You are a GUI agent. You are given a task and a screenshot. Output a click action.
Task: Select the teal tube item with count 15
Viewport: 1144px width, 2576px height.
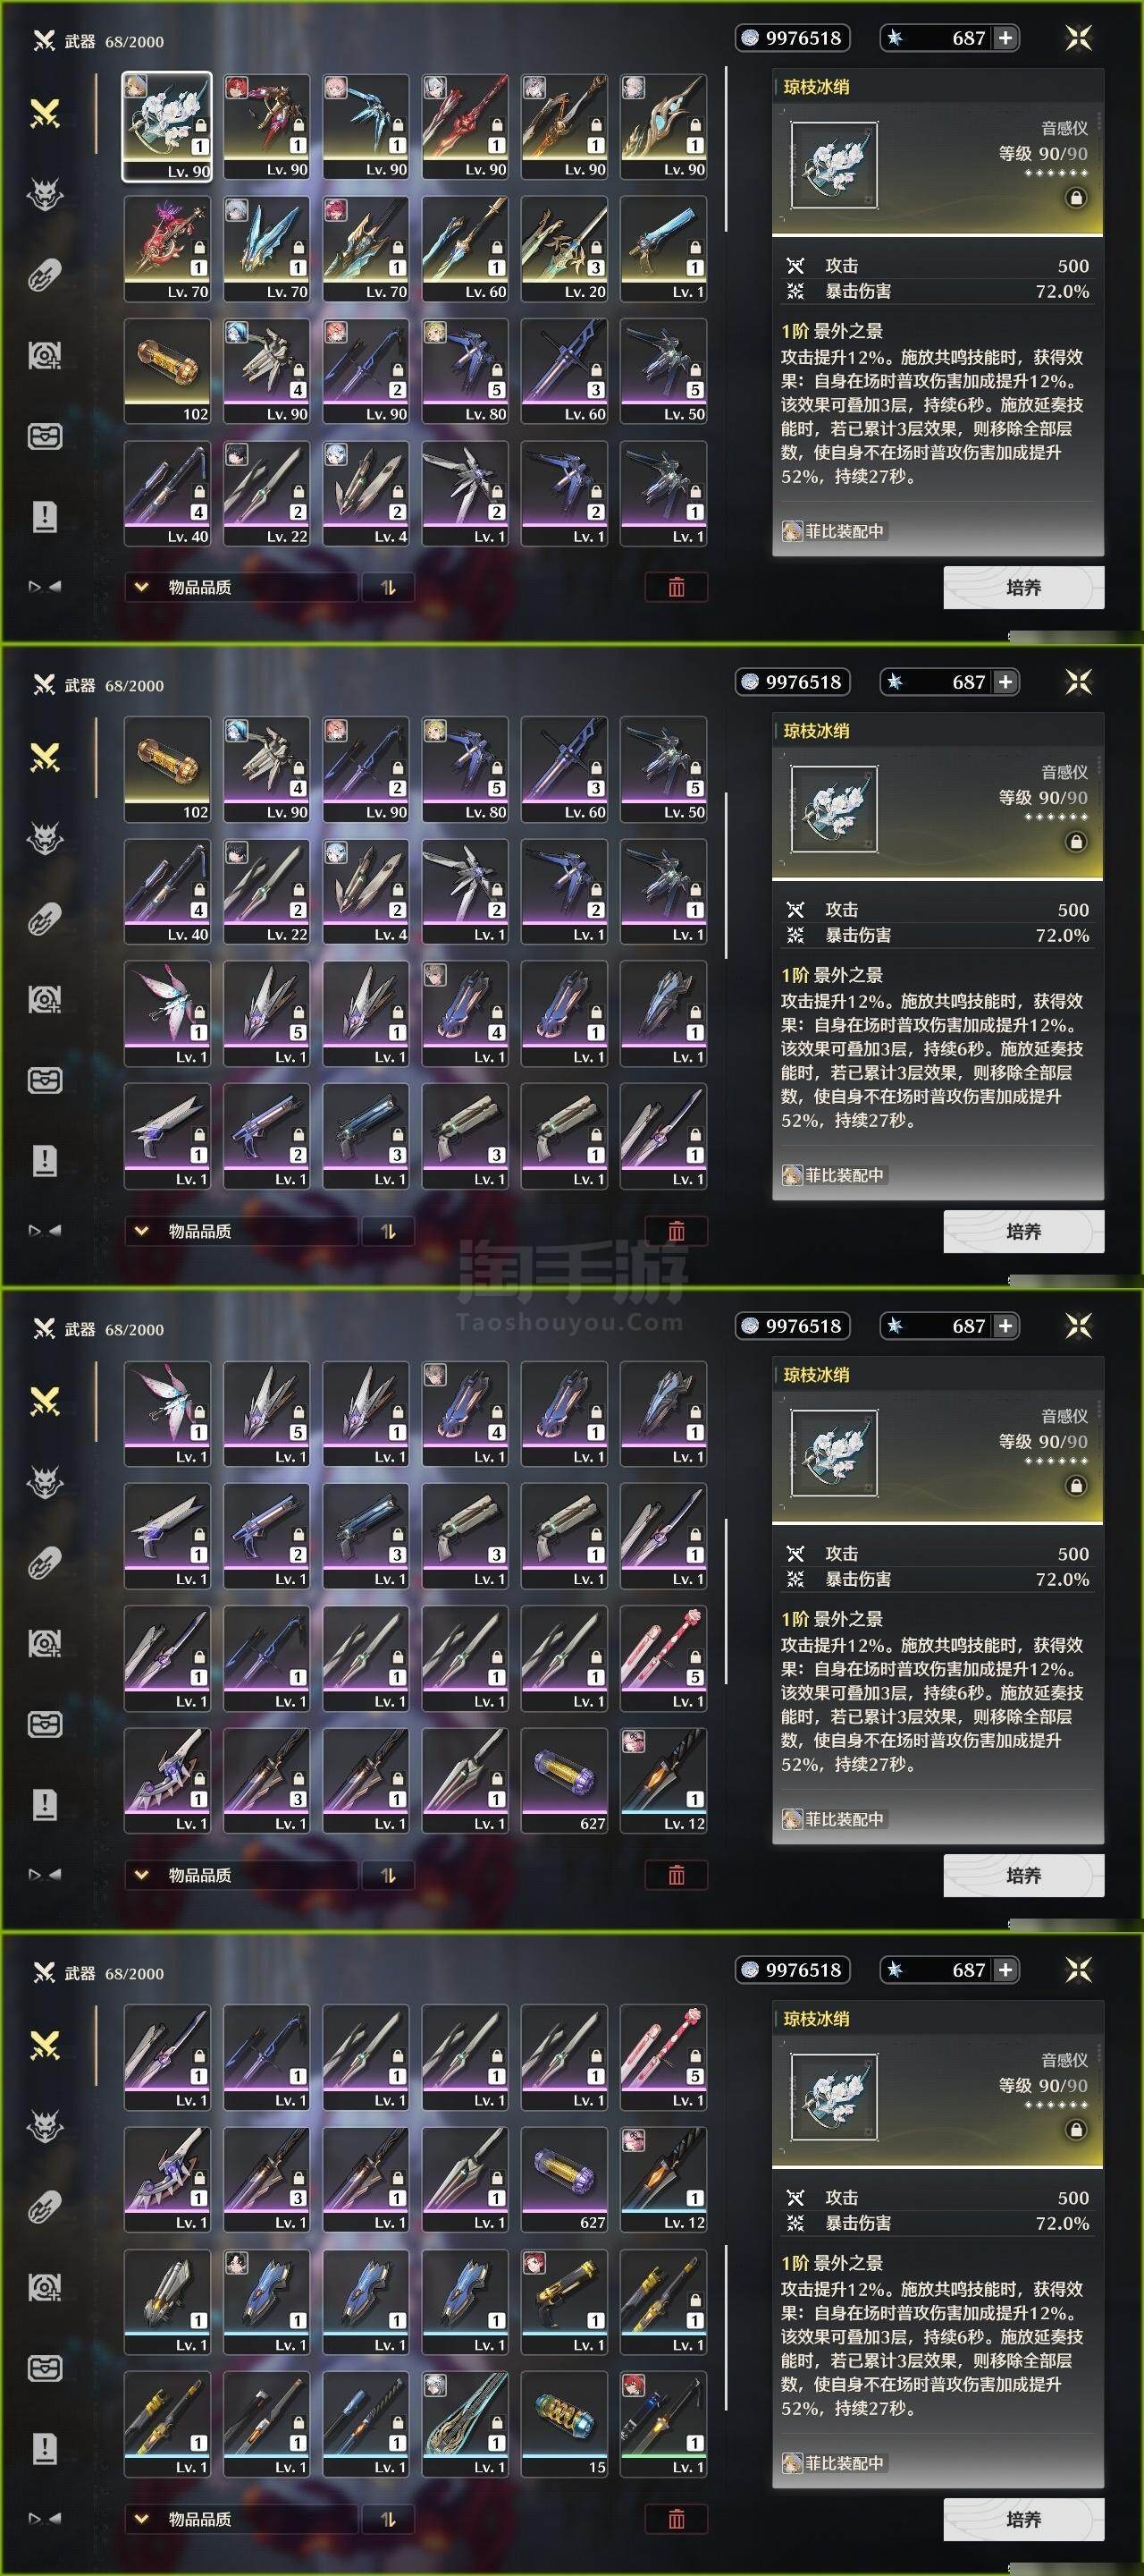click(565, 2423)
